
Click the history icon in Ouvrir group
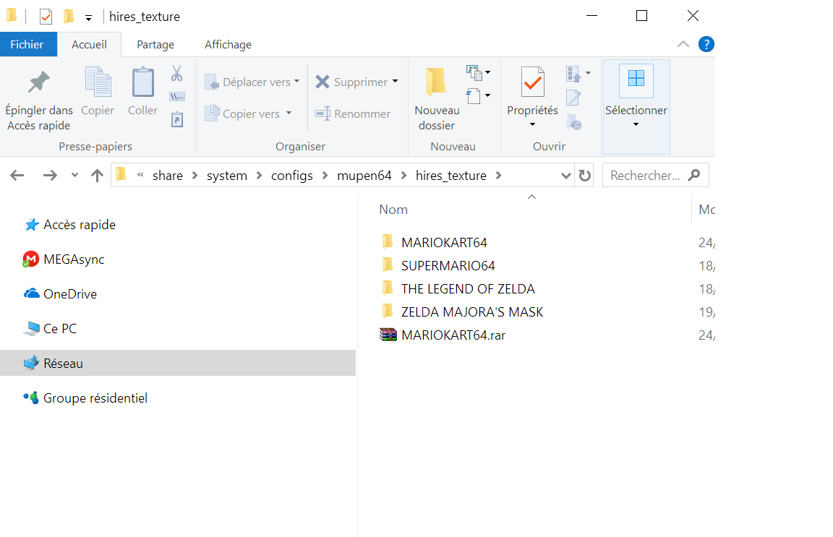pos(574,122)
